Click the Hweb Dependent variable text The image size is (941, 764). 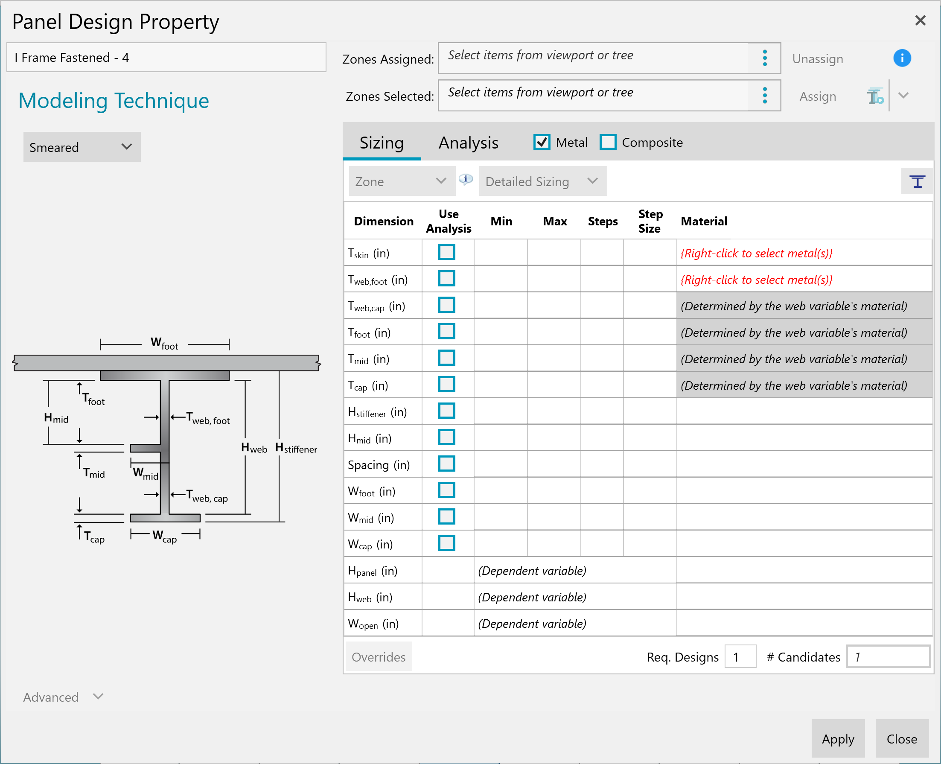532,597
